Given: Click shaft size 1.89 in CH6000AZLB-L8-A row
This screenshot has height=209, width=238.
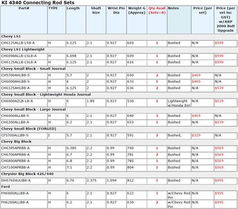Looking at the screenshot, I should click(x=90, y=101).
